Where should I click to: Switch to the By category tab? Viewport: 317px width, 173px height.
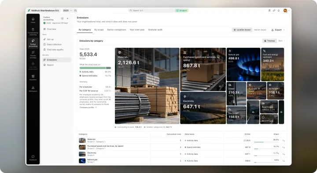pyautogui.click(x=85, y=30)
